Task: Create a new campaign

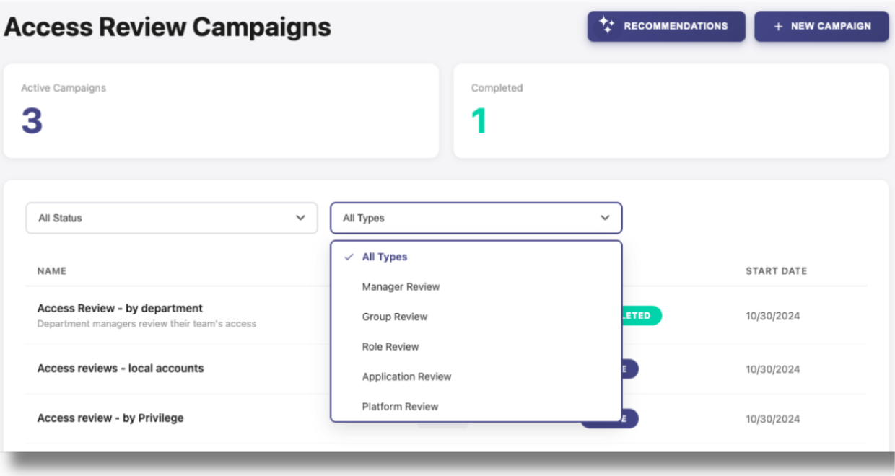Action: pyautogui.click(x=821, y=26)
